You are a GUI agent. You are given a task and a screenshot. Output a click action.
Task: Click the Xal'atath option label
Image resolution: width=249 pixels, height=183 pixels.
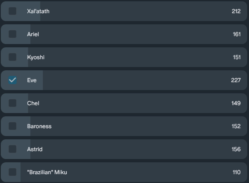pyautogui.click(x=38, y=11)
